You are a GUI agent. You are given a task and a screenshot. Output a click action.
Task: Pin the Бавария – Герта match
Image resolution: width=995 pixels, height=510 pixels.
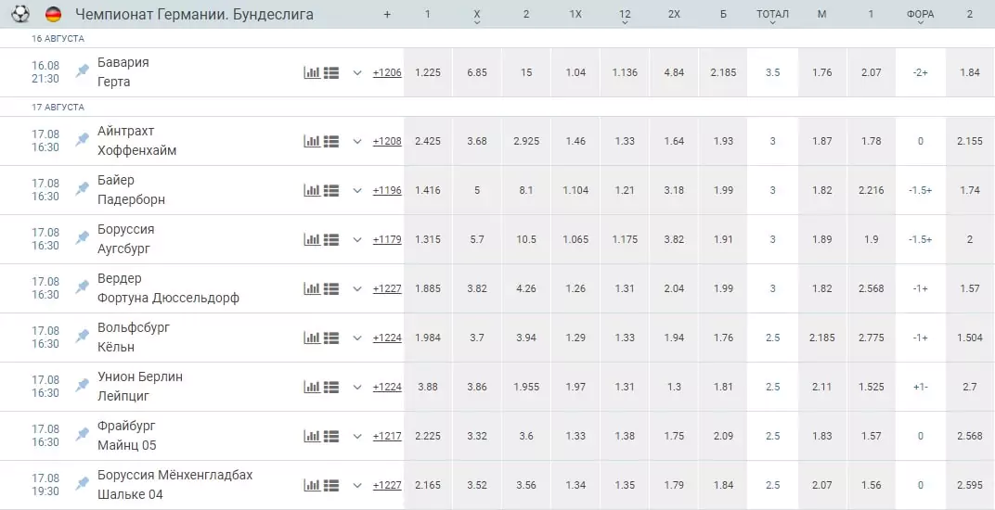(x=82, y=71)
